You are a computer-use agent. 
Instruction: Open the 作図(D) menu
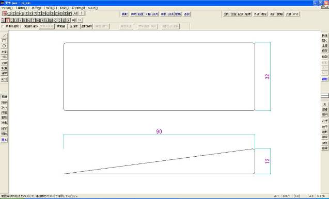click(x=51, y=8)
